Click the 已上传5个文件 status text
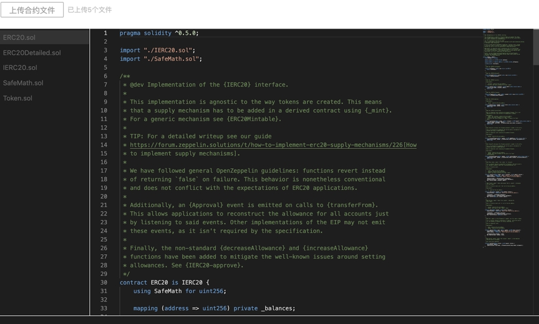The image size is (539, 324). pos(90,10)
